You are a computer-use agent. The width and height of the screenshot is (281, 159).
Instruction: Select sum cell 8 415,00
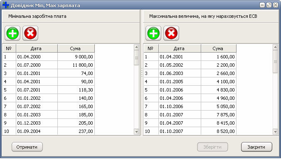219,123
